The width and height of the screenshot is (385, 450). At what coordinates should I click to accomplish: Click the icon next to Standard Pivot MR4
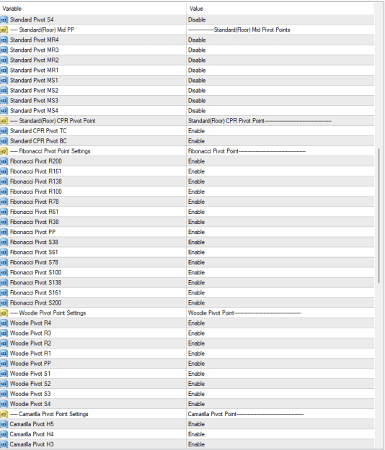[x=4, y=40]
